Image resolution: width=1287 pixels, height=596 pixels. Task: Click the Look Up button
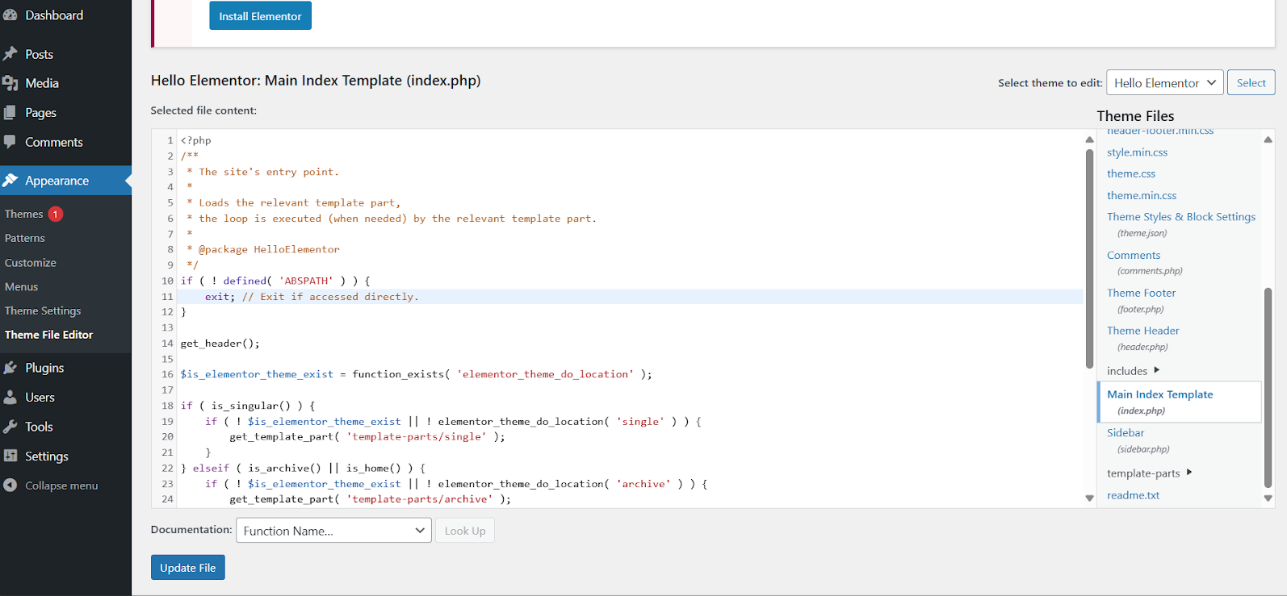click(465, 531)
